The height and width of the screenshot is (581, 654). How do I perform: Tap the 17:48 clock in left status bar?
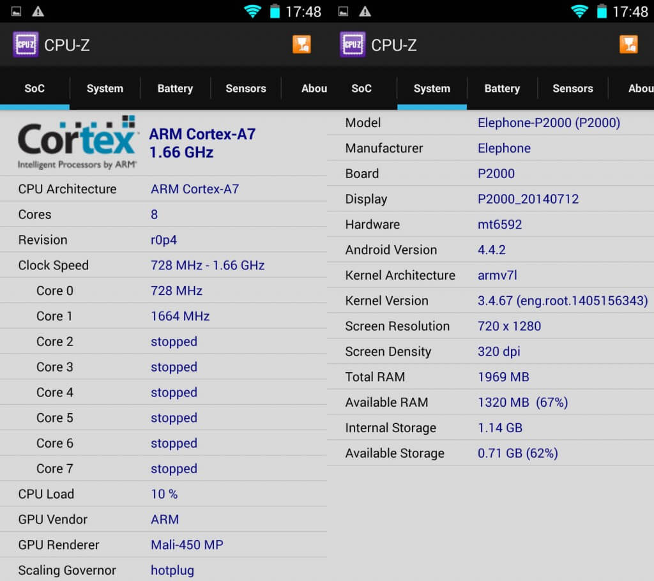[x=303, y=11]
